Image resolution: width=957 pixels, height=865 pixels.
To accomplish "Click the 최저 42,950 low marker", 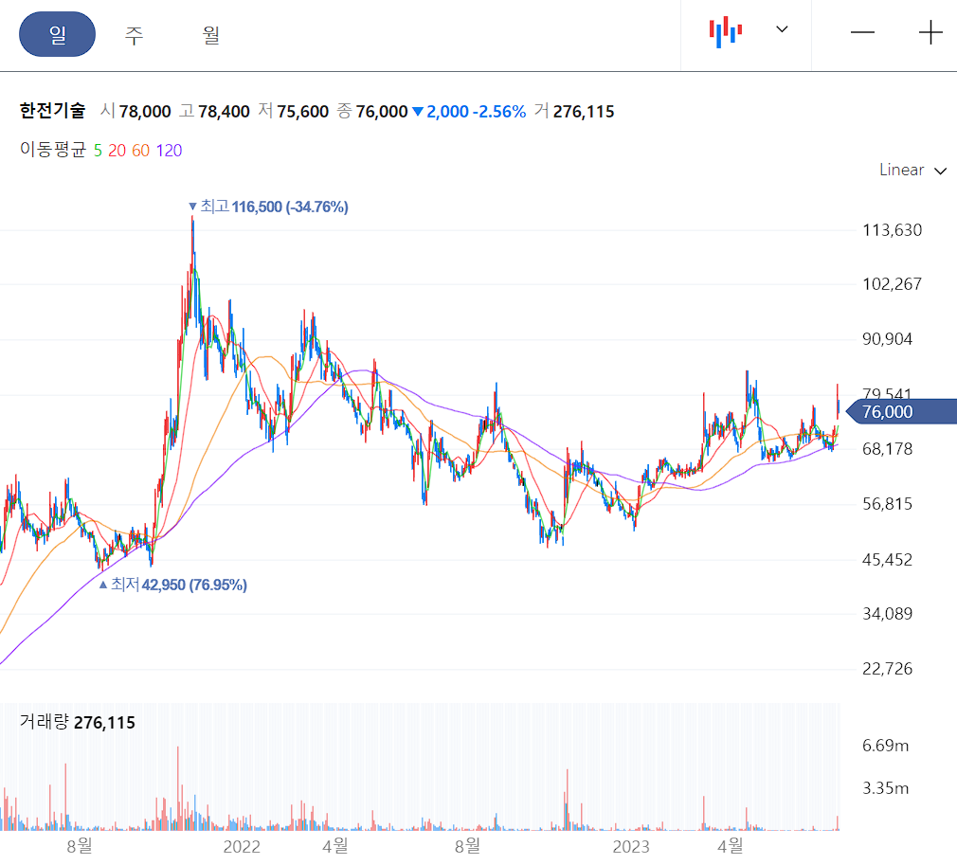I will pyautogui.click(x=173, y=585).
